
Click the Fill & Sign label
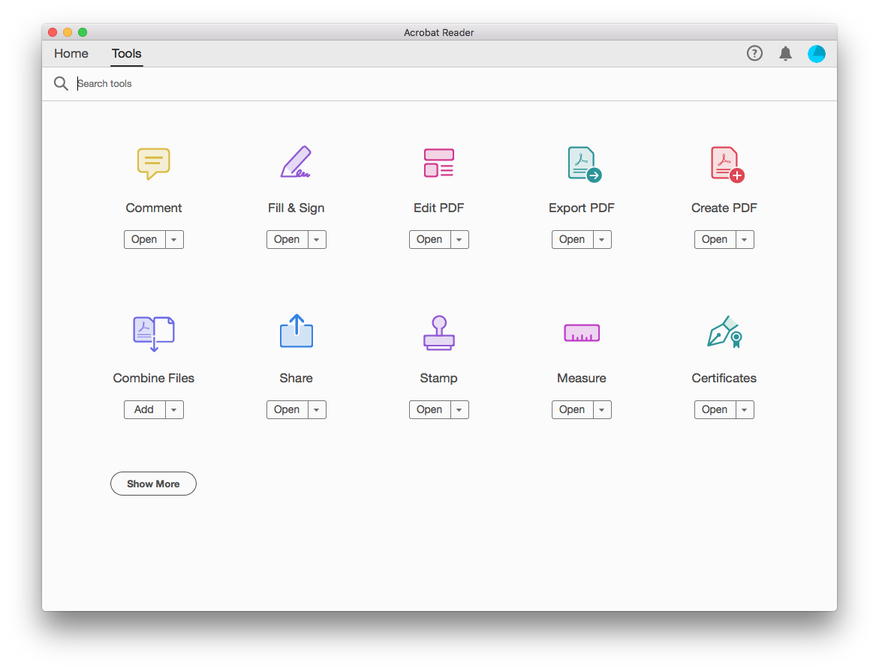click(x=296, y=208)
